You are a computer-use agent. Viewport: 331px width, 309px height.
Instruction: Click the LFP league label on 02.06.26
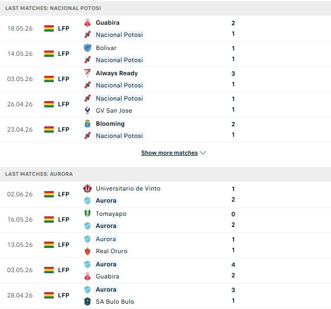(x=64, y=194)
